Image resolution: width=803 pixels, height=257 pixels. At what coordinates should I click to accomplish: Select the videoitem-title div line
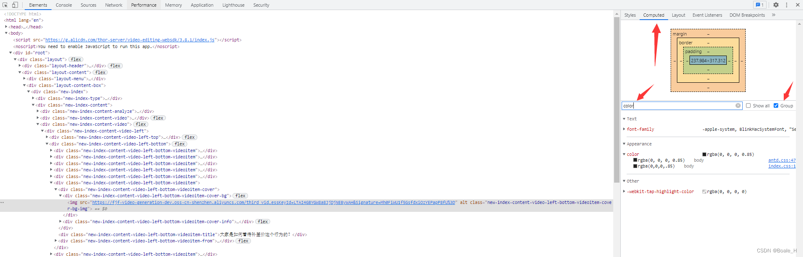pos(183,234)
